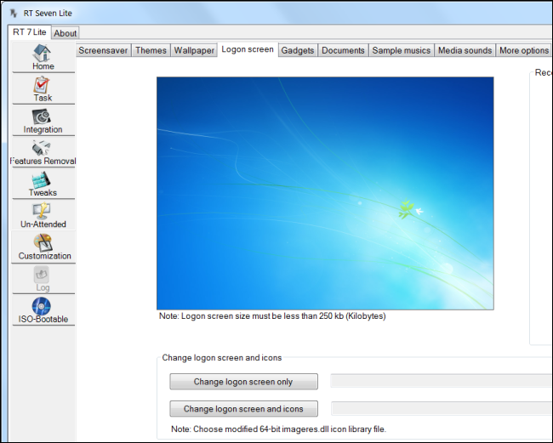Switch to the Documents tab
This screenshot has height=443, width=553.
343,50
